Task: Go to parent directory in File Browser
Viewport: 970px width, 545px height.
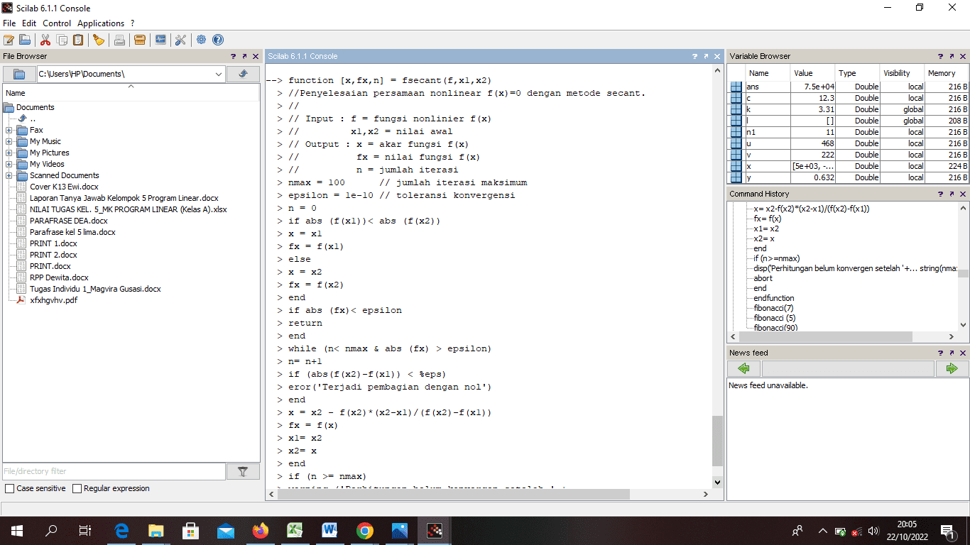Action: [243, 74]
